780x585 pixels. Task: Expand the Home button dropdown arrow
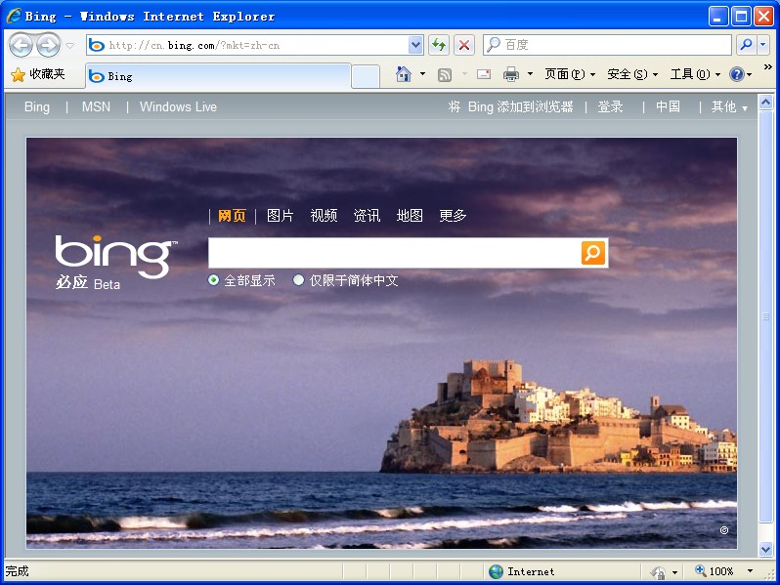pyautogui.click(x=423, y=74)
